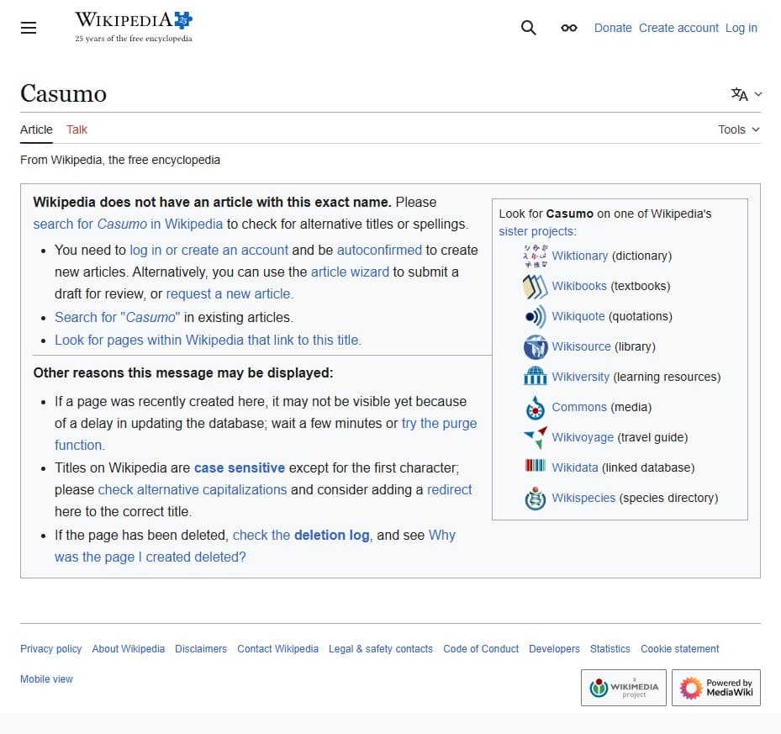Click 'Search for "Casumo"' in existing articles
781x734 pixels.
[118, 318]
